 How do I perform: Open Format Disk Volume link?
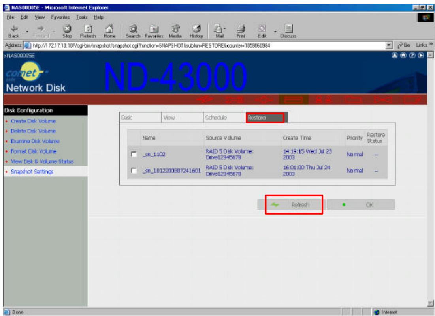[33, 151]
